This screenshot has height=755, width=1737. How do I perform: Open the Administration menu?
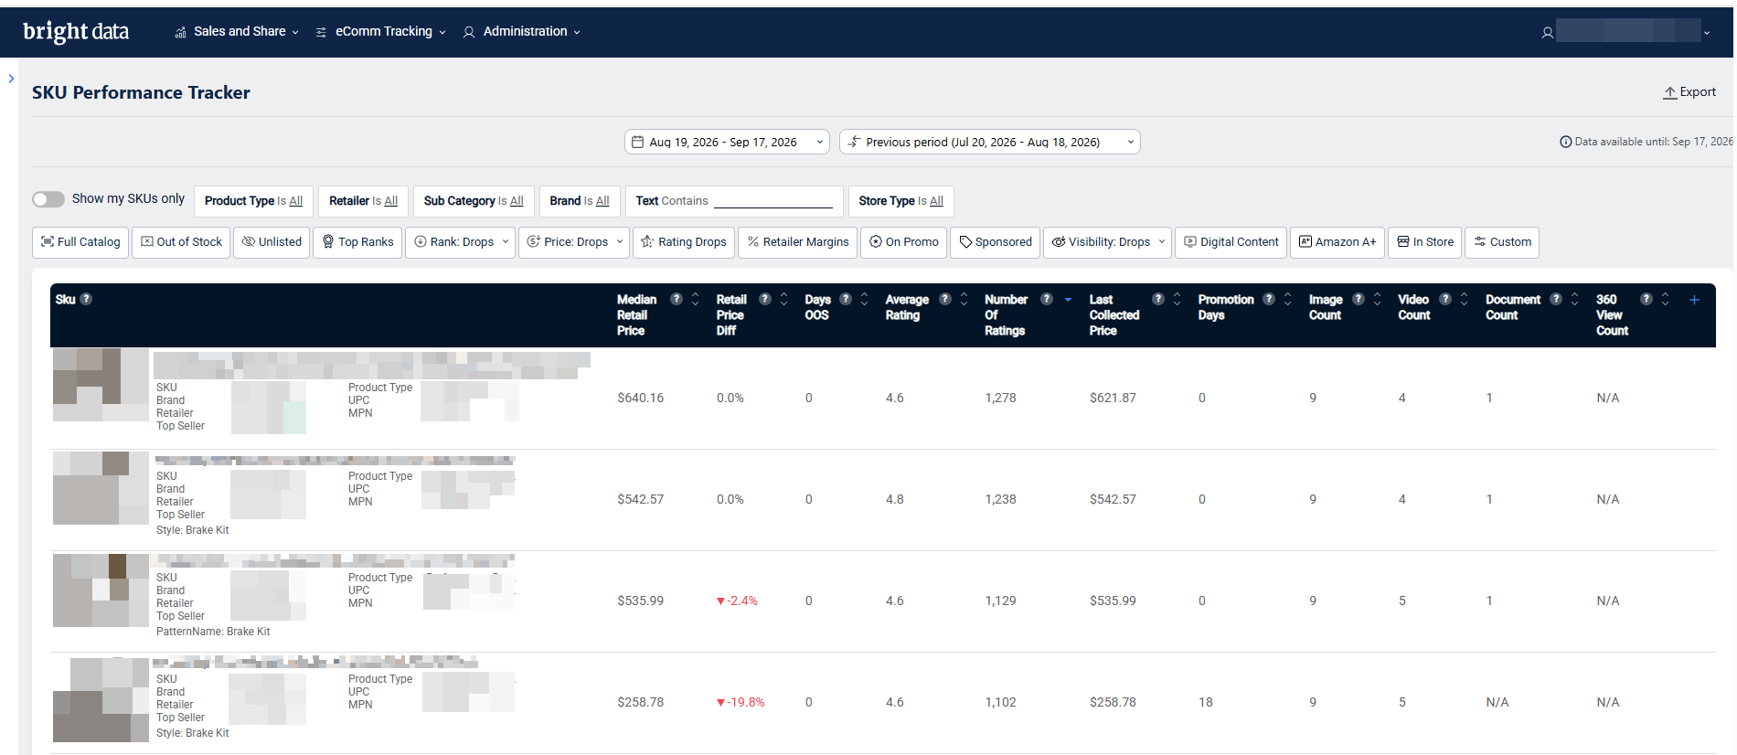[x=522, y=31]
